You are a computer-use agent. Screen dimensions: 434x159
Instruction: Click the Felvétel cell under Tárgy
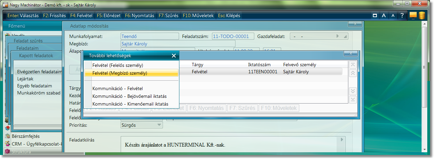coord(200,72)
